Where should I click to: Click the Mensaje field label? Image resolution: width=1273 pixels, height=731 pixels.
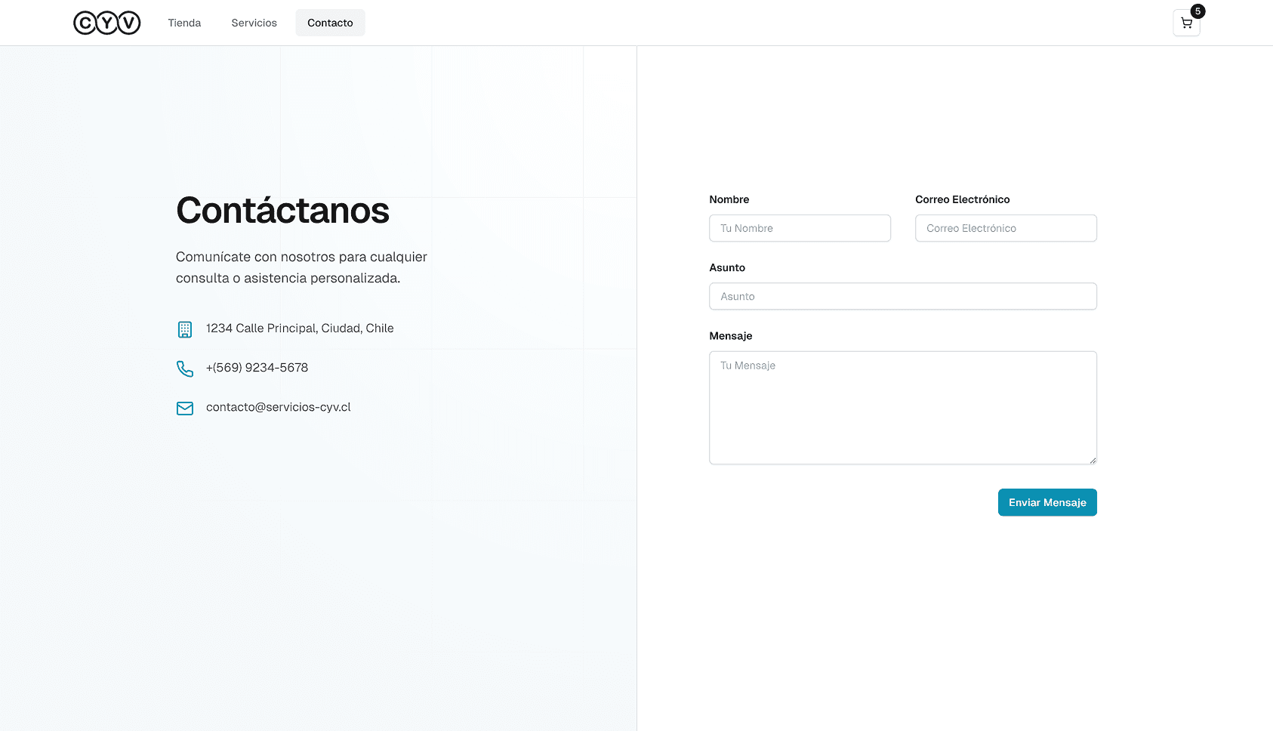click(730, 336)
